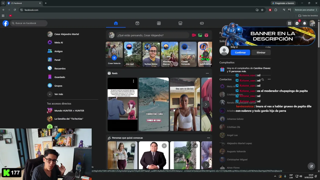Open the Marketplace storefront tab icon
The image size is (320, 180).
[x=180, y=23]
